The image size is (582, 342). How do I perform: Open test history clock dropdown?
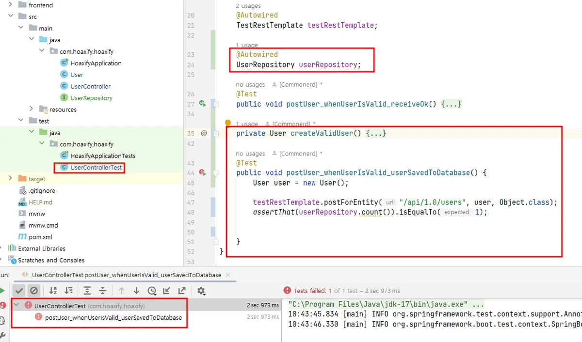152,291
